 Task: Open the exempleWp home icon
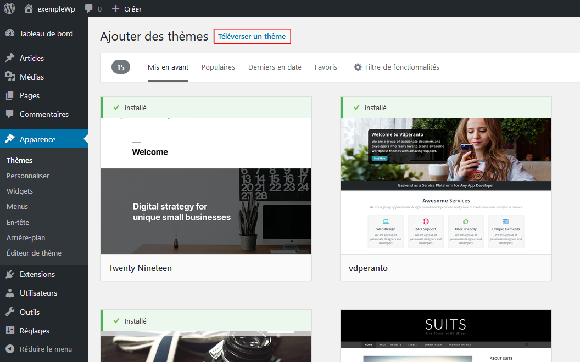click(x=29, y=8)
